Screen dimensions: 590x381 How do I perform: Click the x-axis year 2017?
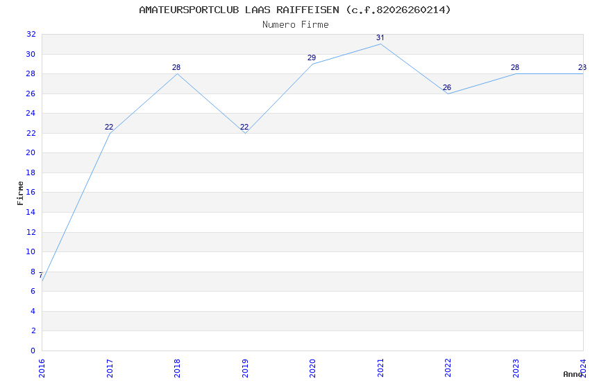coord(110,369)
